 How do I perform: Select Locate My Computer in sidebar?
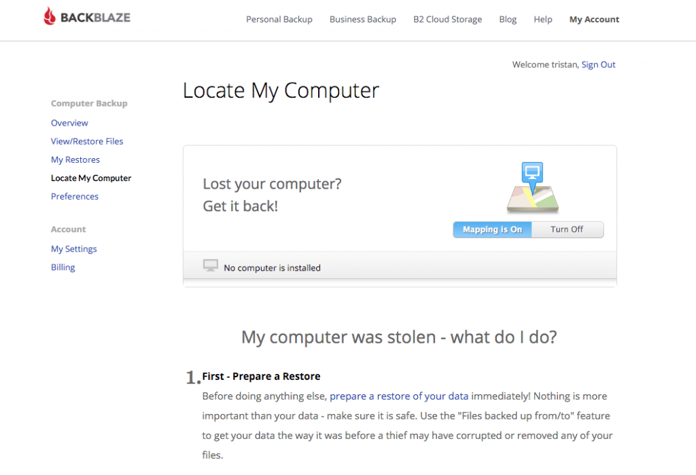[x=91, y=178]
